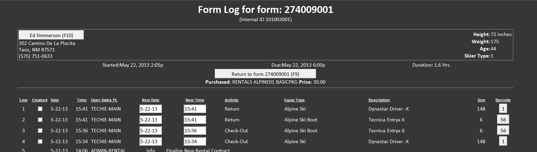
Task: Toggle Cloaked checkbox on line 3
Action: click(x=40, y=131)
